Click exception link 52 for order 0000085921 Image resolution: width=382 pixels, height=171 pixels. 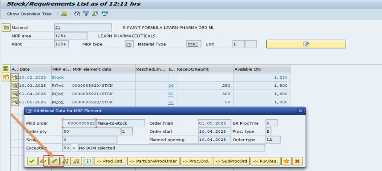click(x=171, y=94)
